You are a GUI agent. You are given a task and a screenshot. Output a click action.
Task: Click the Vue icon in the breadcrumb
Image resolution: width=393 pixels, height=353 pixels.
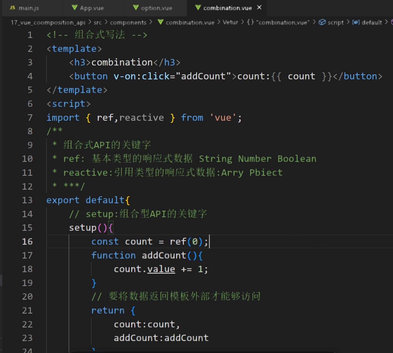pyautogui.click(x=160, y=22)
